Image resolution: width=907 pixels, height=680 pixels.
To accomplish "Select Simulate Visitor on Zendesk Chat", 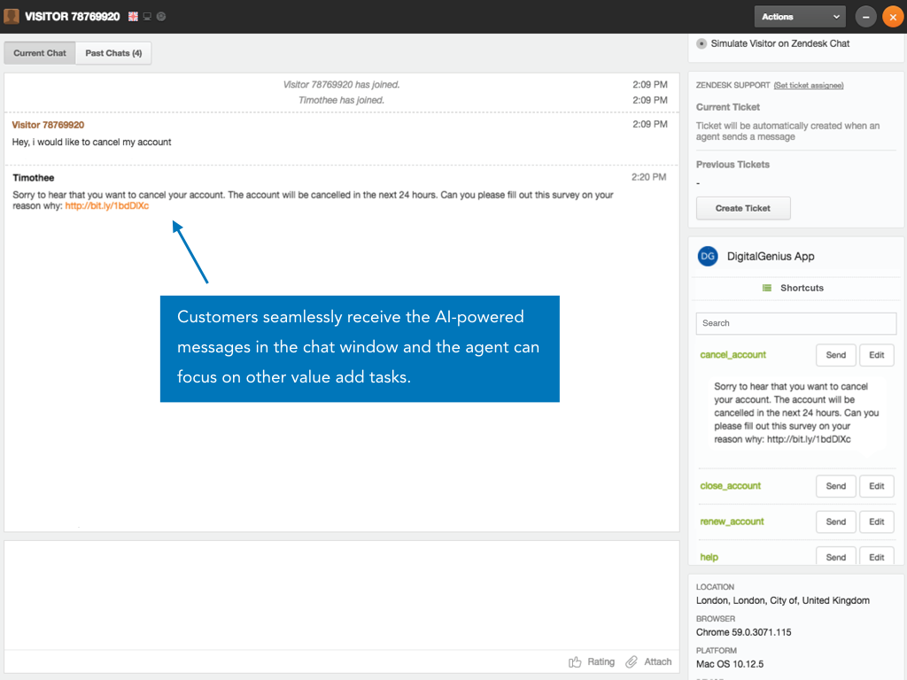I will click(x=702, y=43).
